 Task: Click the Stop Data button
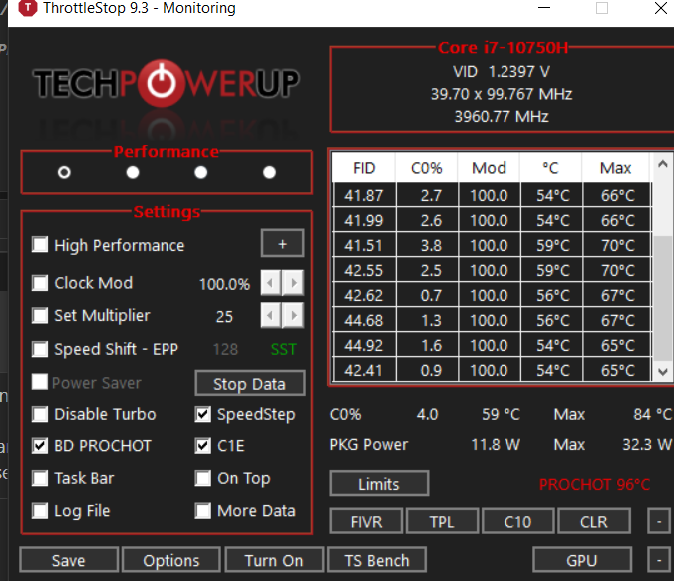point(250,383)
